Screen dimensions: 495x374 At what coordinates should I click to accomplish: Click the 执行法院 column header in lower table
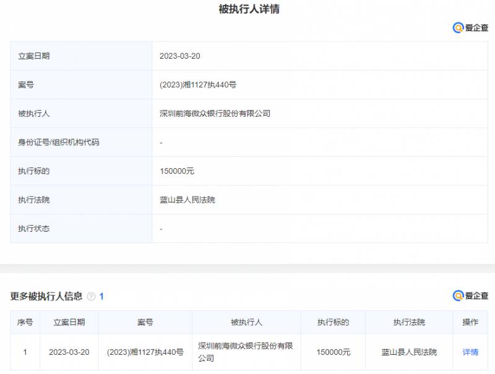tap(409, 322)
